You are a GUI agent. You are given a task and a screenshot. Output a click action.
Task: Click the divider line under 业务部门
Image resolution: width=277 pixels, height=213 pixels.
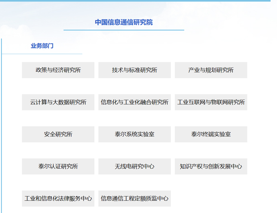42,54
